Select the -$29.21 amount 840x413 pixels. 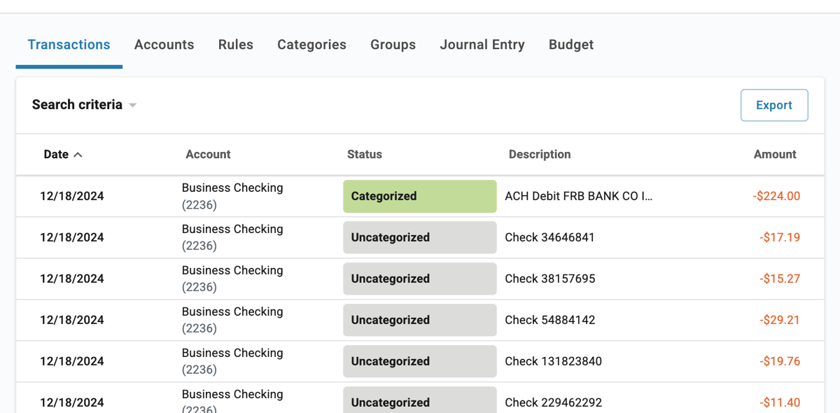point(779,321)
